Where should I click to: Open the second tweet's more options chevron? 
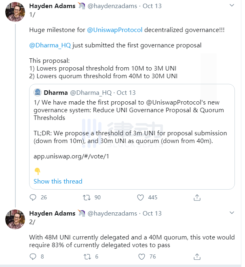231,213
